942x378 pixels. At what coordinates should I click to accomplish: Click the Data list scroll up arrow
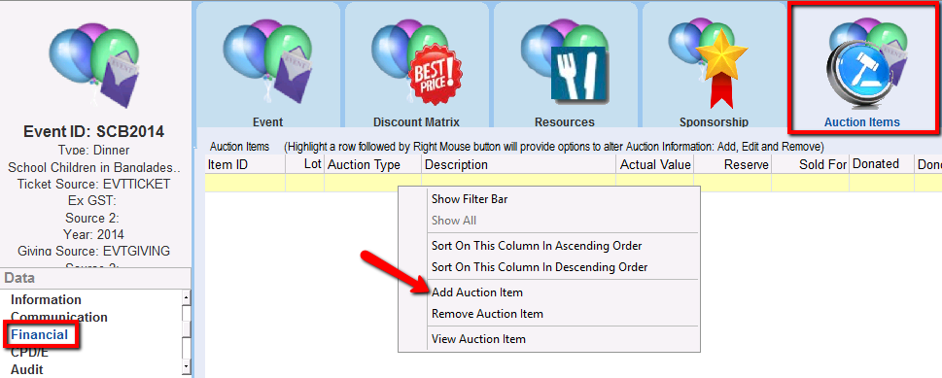point(186,297)
